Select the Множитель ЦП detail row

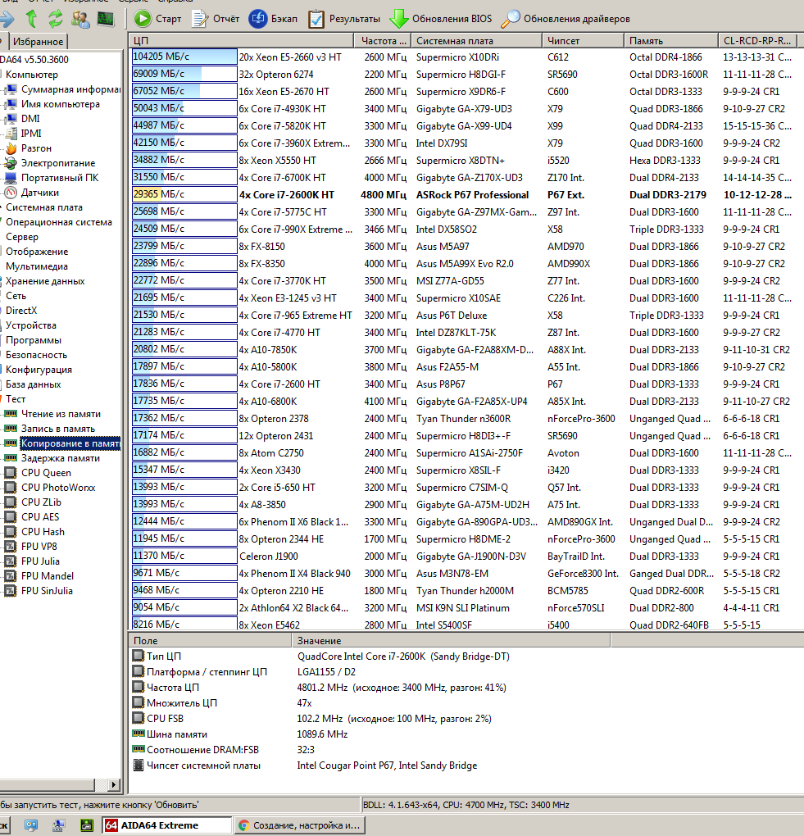(x=224, y=702)
